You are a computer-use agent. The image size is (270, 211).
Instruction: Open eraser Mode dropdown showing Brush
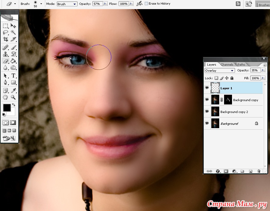(x=67, y=4)
